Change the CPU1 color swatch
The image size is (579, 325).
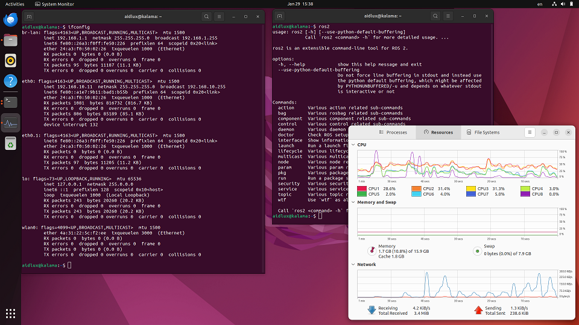point(361,188)
